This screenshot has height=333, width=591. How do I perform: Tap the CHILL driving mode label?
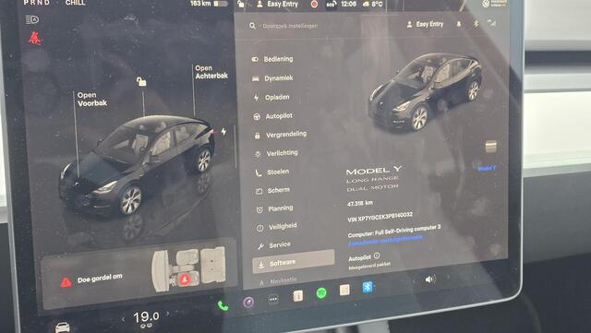pyautogui.click(x=75, y=3)
